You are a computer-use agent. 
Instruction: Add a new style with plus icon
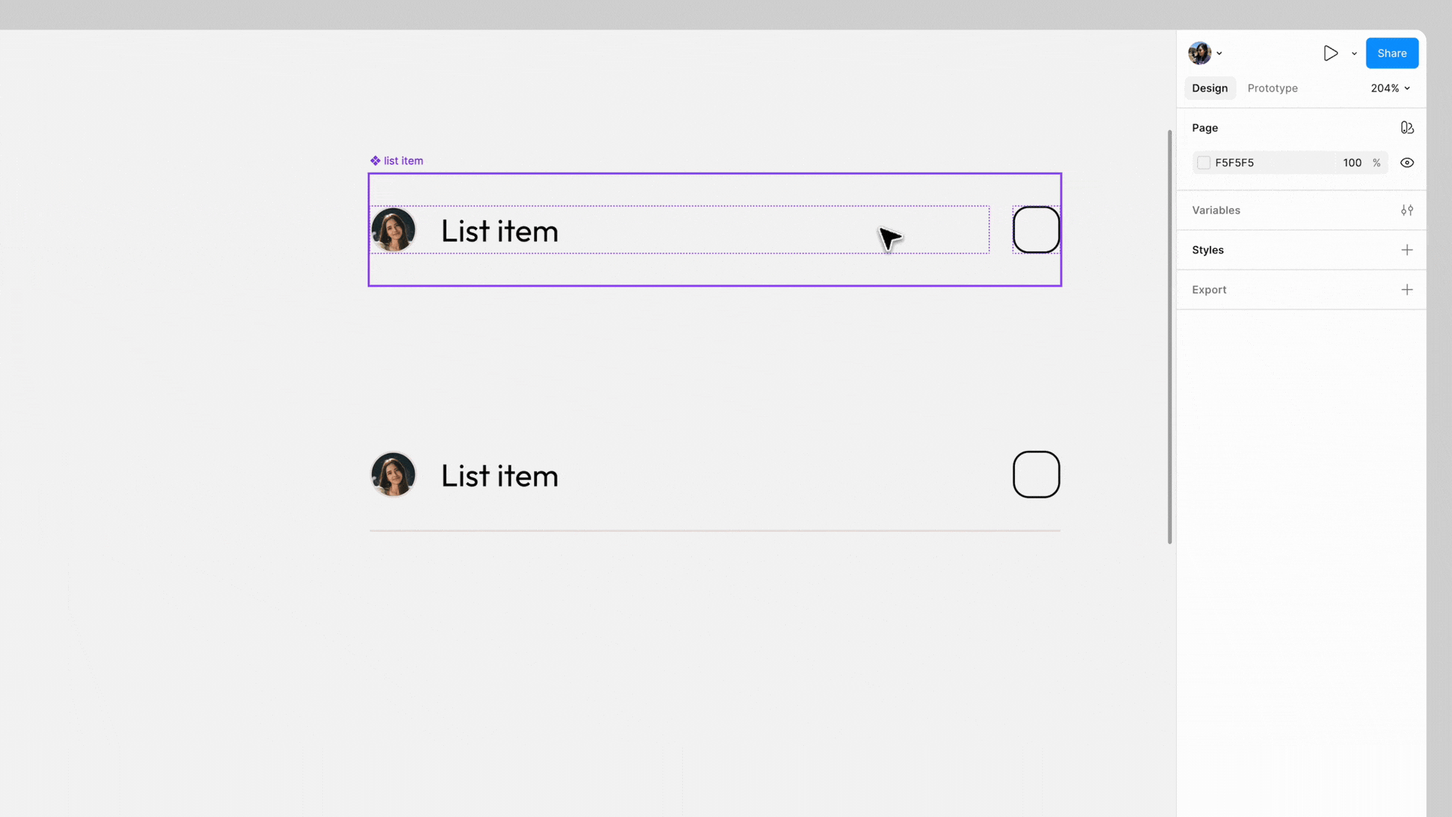(1407, 250)
